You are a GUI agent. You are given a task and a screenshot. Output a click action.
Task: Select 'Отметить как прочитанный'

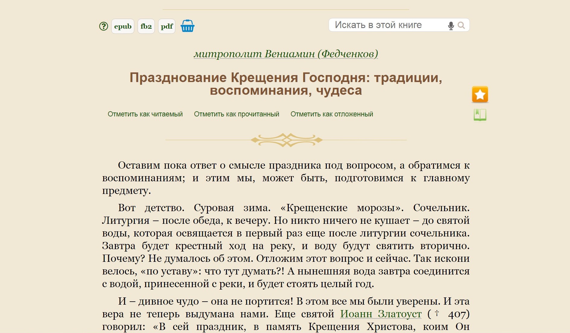[x=237, y=114]
